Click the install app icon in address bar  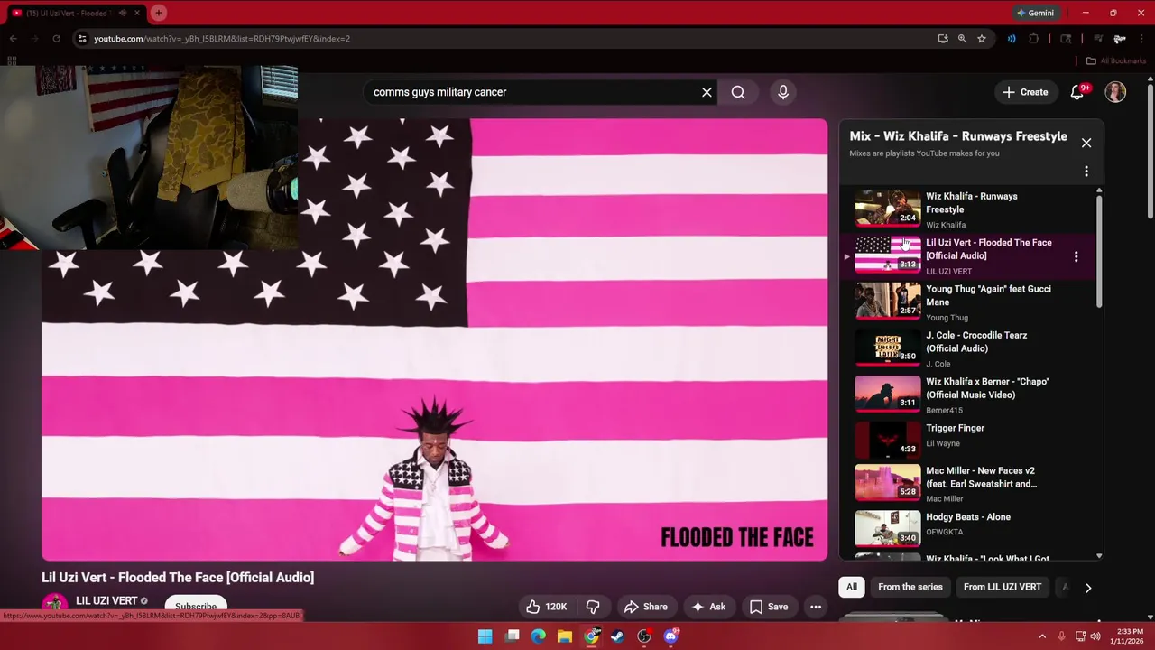coord(943,39)
